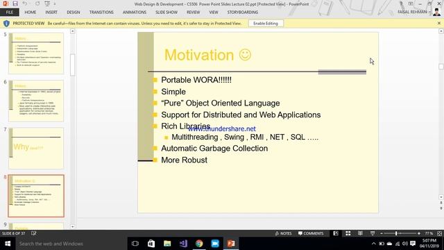Click 'Support for Distributed and Web Applications' text
Screen dimensions: 444x250
pyautogui.click(x=241, y=115)
